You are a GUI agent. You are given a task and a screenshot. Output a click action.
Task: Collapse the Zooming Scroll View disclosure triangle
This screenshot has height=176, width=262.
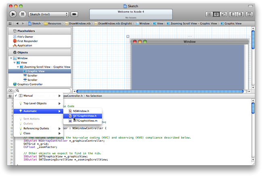[x=18, y=67]
